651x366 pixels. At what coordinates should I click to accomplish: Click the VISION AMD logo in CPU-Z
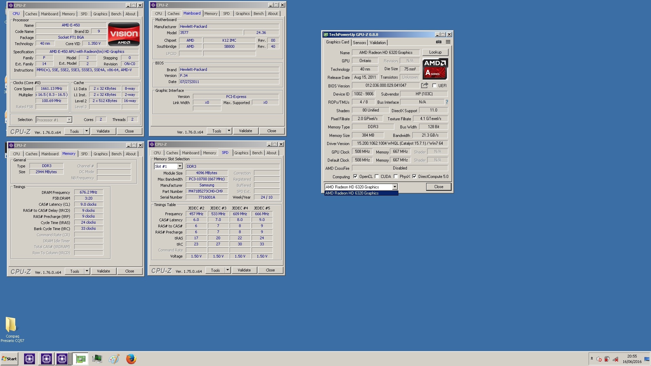point(124,34)
